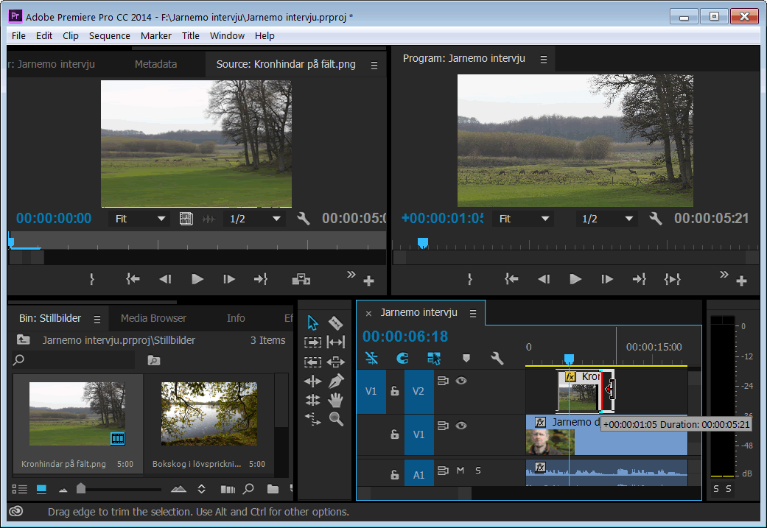Open Program monitor Fit zoom dropdown

point(525,219)
